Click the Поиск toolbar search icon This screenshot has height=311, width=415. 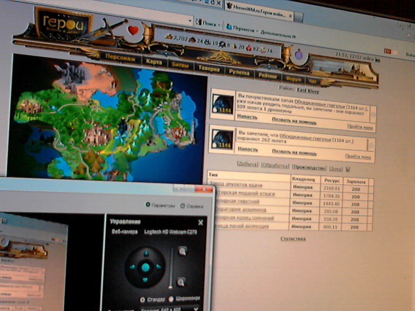(198, 21)
